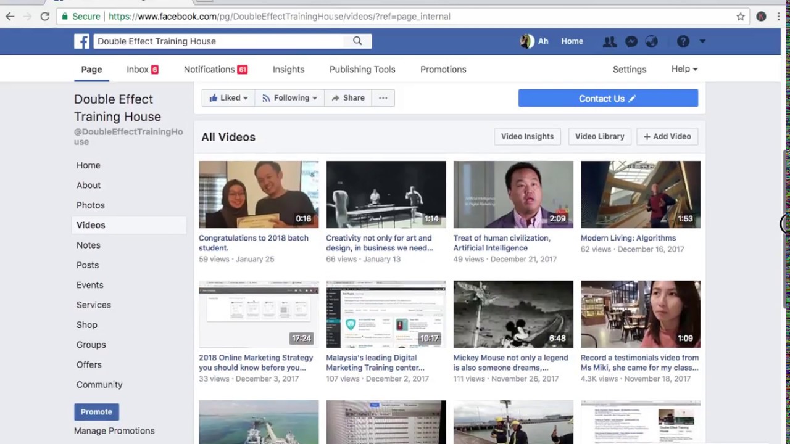Go to Home in the page sidebar

tap(88, 165)
